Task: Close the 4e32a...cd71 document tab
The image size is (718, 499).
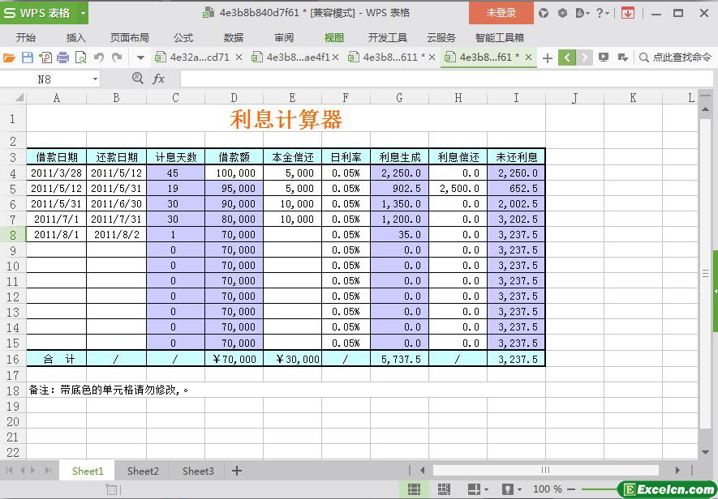Action: click(x=239, y=58)
